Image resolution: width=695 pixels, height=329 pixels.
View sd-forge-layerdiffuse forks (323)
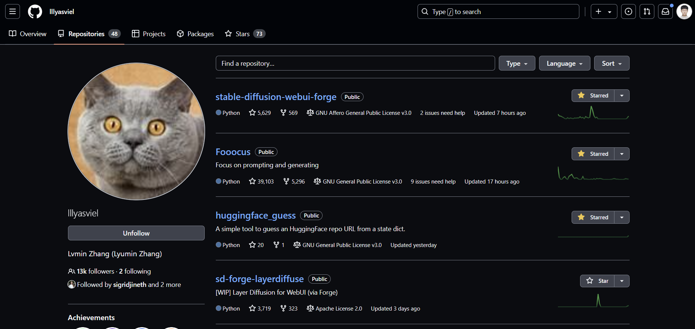click(289, 308)
